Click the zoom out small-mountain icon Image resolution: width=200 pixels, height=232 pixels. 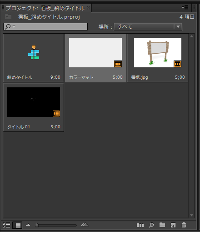[28, 225]
